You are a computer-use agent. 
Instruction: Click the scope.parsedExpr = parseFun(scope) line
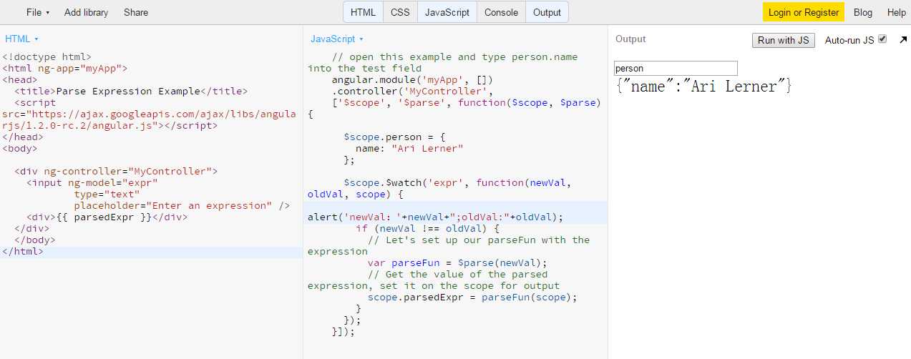pyautogui.click(x=472, y=297)
